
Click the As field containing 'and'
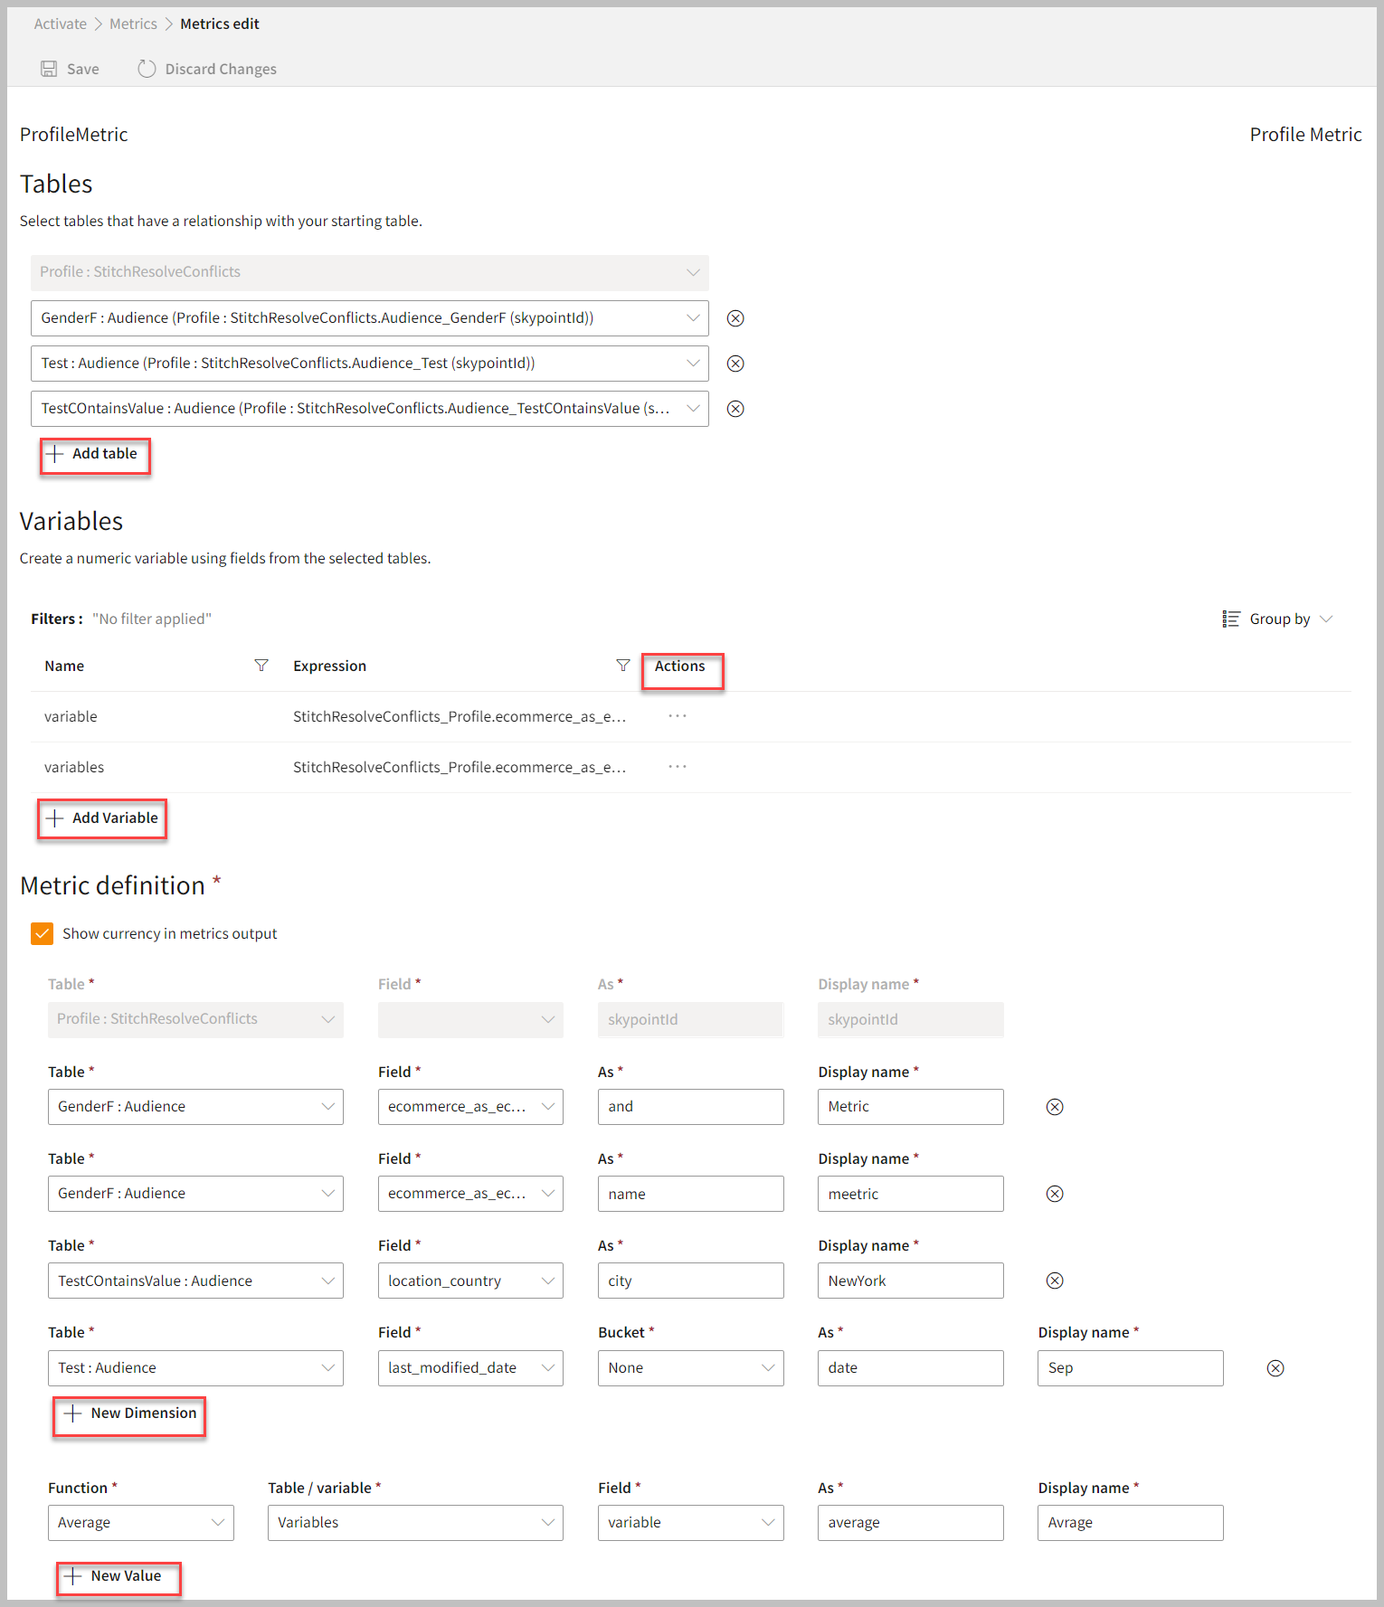691,1107
